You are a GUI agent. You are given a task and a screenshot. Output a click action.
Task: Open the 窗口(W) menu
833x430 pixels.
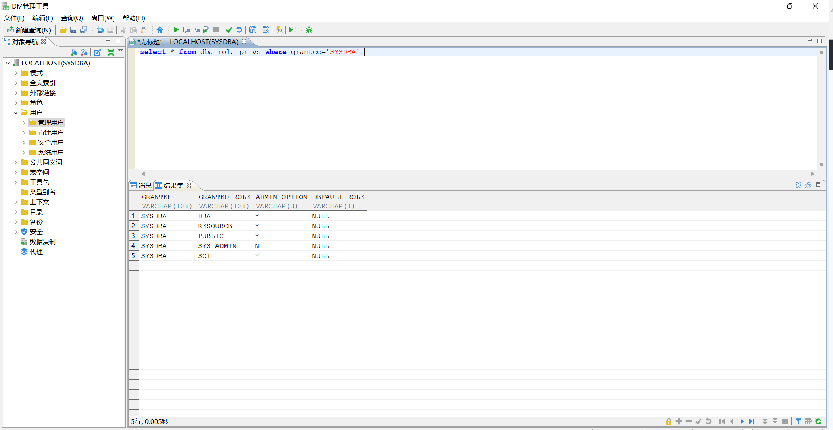pos(103,18)
